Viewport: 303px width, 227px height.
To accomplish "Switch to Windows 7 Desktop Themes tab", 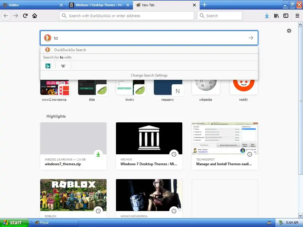I will click(99, 5).
